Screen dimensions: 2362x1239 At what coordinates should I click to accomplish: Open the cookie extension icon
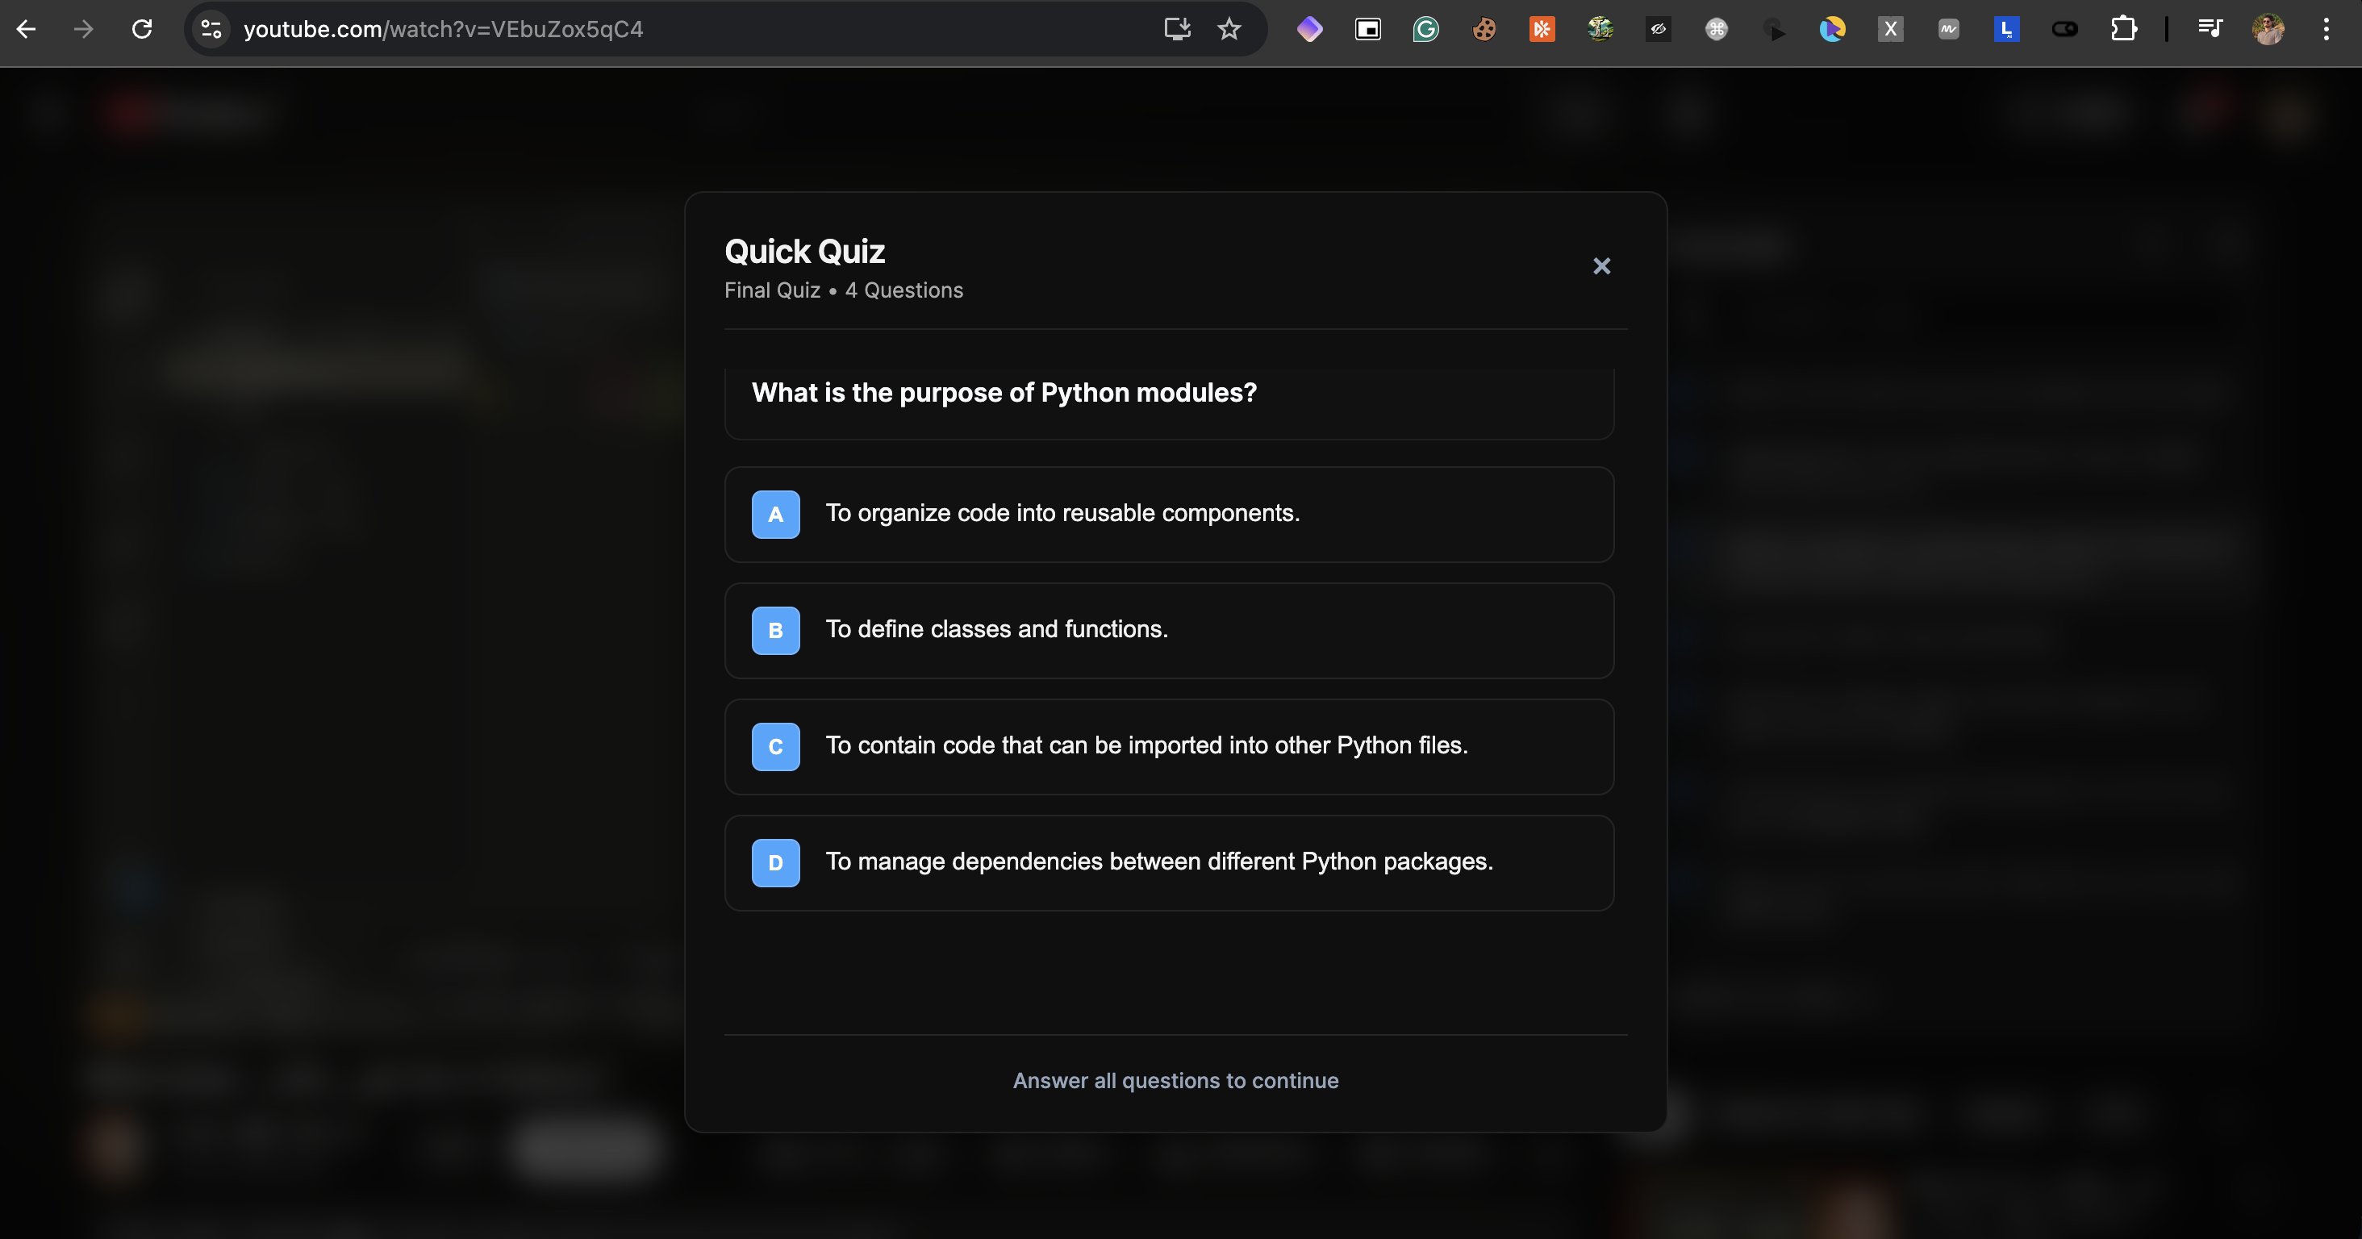tap(1484, 29)
